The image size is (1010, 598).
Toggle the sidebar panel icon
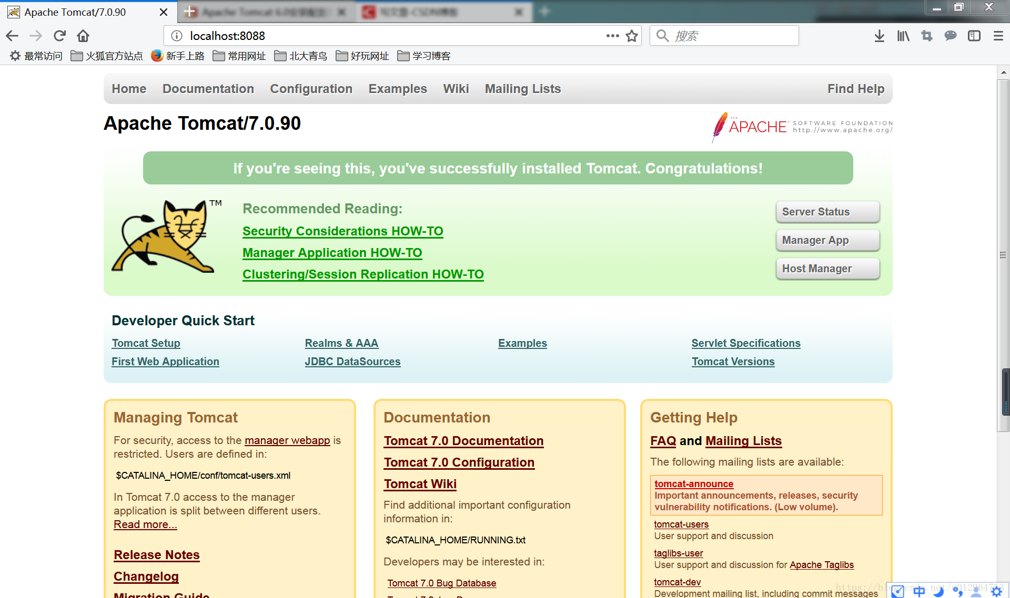click(974, 36)
